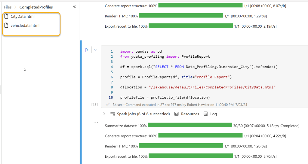Click the code line with the SELECT query

(199, 67)
